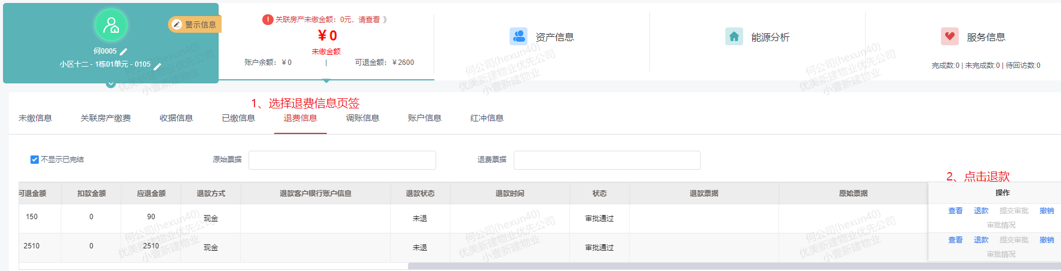1061x271 pixels.
Task: Click the 退款时间 column header
Action: (x=510, y=194)
